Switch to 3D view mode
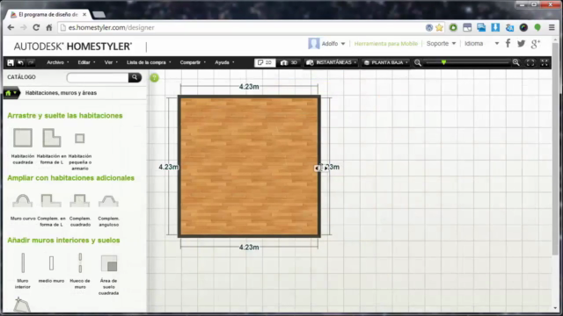The width and height of the screenshot is (563, 316). pos(289,62)
